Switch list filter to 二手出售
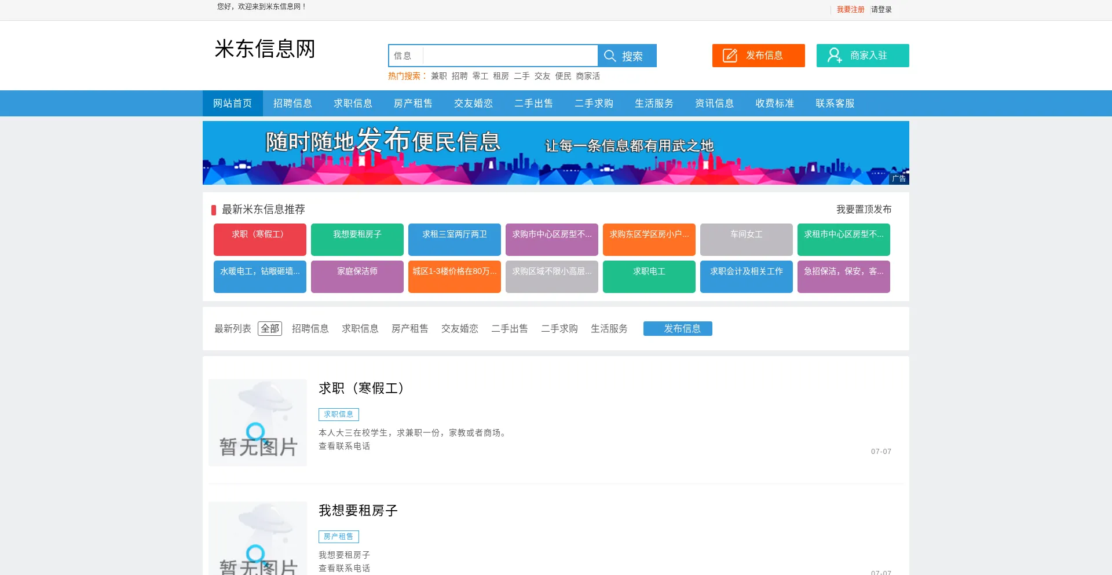The image size is (1112, 575). coord(510,328)
